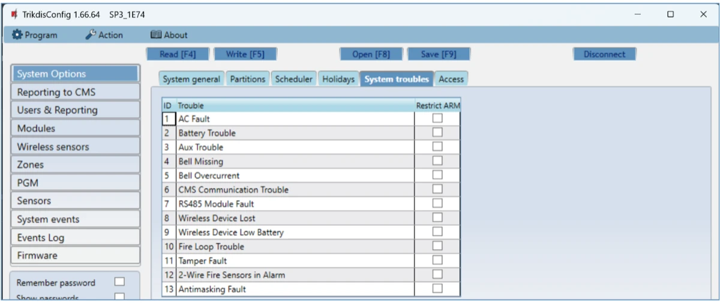The image size is (720, 303).
Task: Open the Action menu with wrench icon
Action: [x=104, y=35]
